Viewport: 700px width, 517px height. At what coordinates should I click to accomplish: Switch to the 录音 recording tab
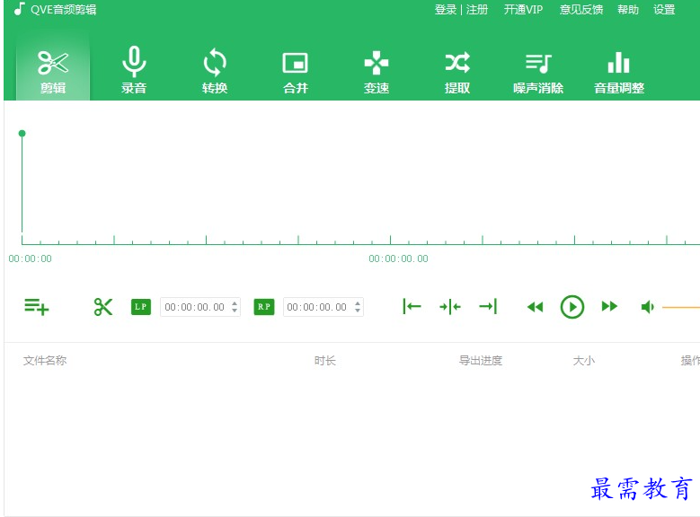click(134, 70)
